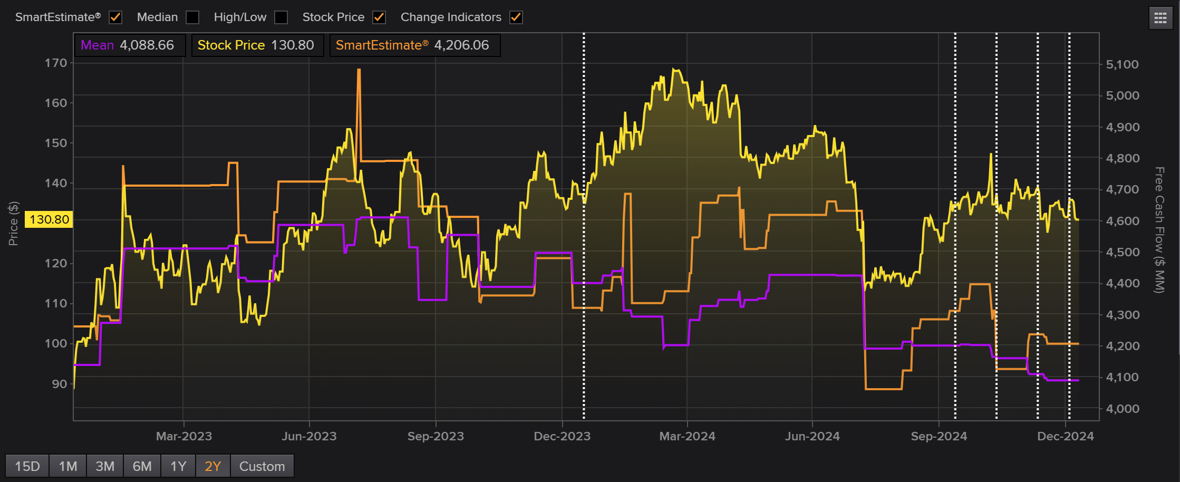Open the table view grid icon
This screenshot has width=1180, height=482.
(x=1160, y=18)
